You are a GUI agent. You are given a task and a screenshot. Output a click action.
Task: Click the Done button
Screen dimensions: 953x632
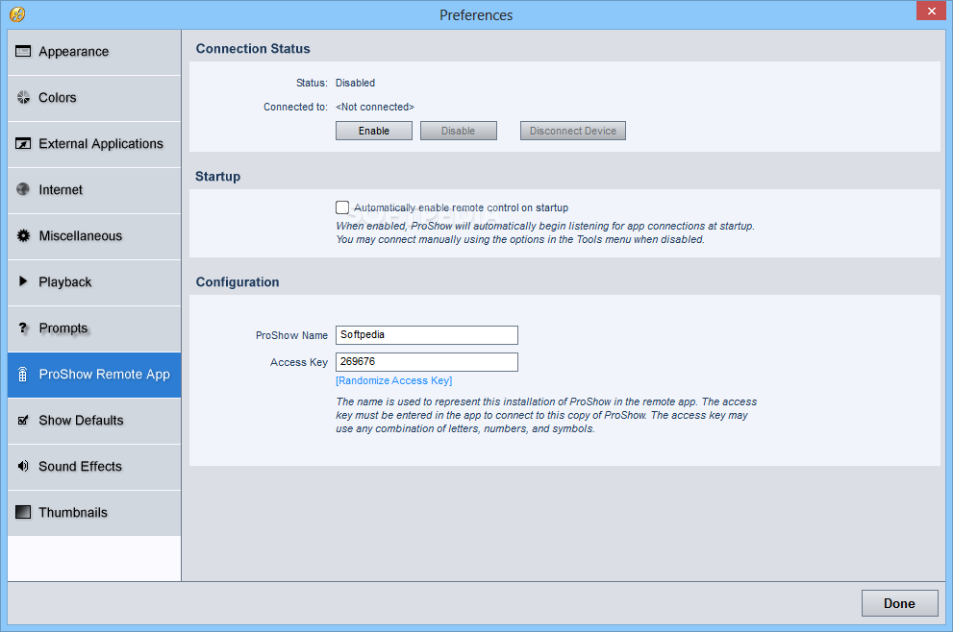click(899, 603)
